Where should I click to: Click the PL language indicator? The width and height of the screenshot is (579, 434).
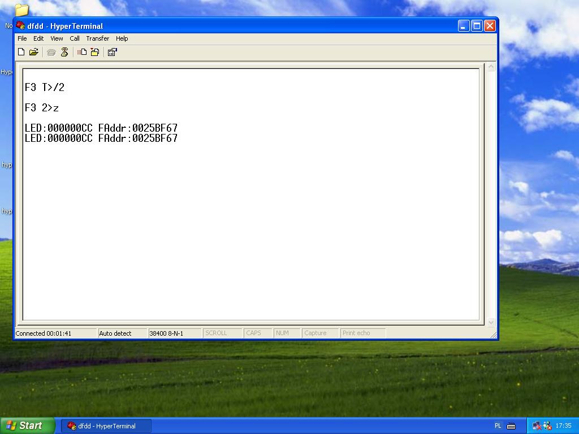point(498,426)
